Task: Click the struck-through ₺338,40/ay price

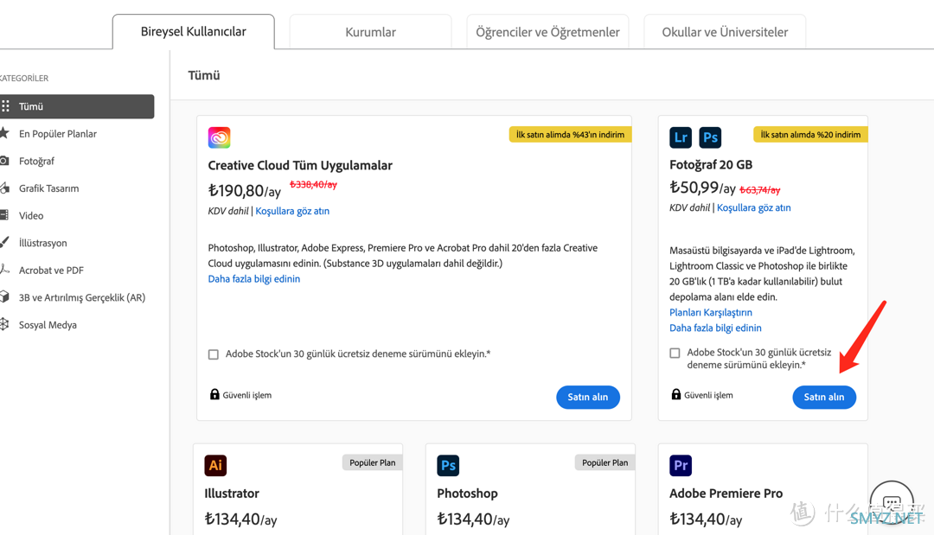Action: [313, 184]
